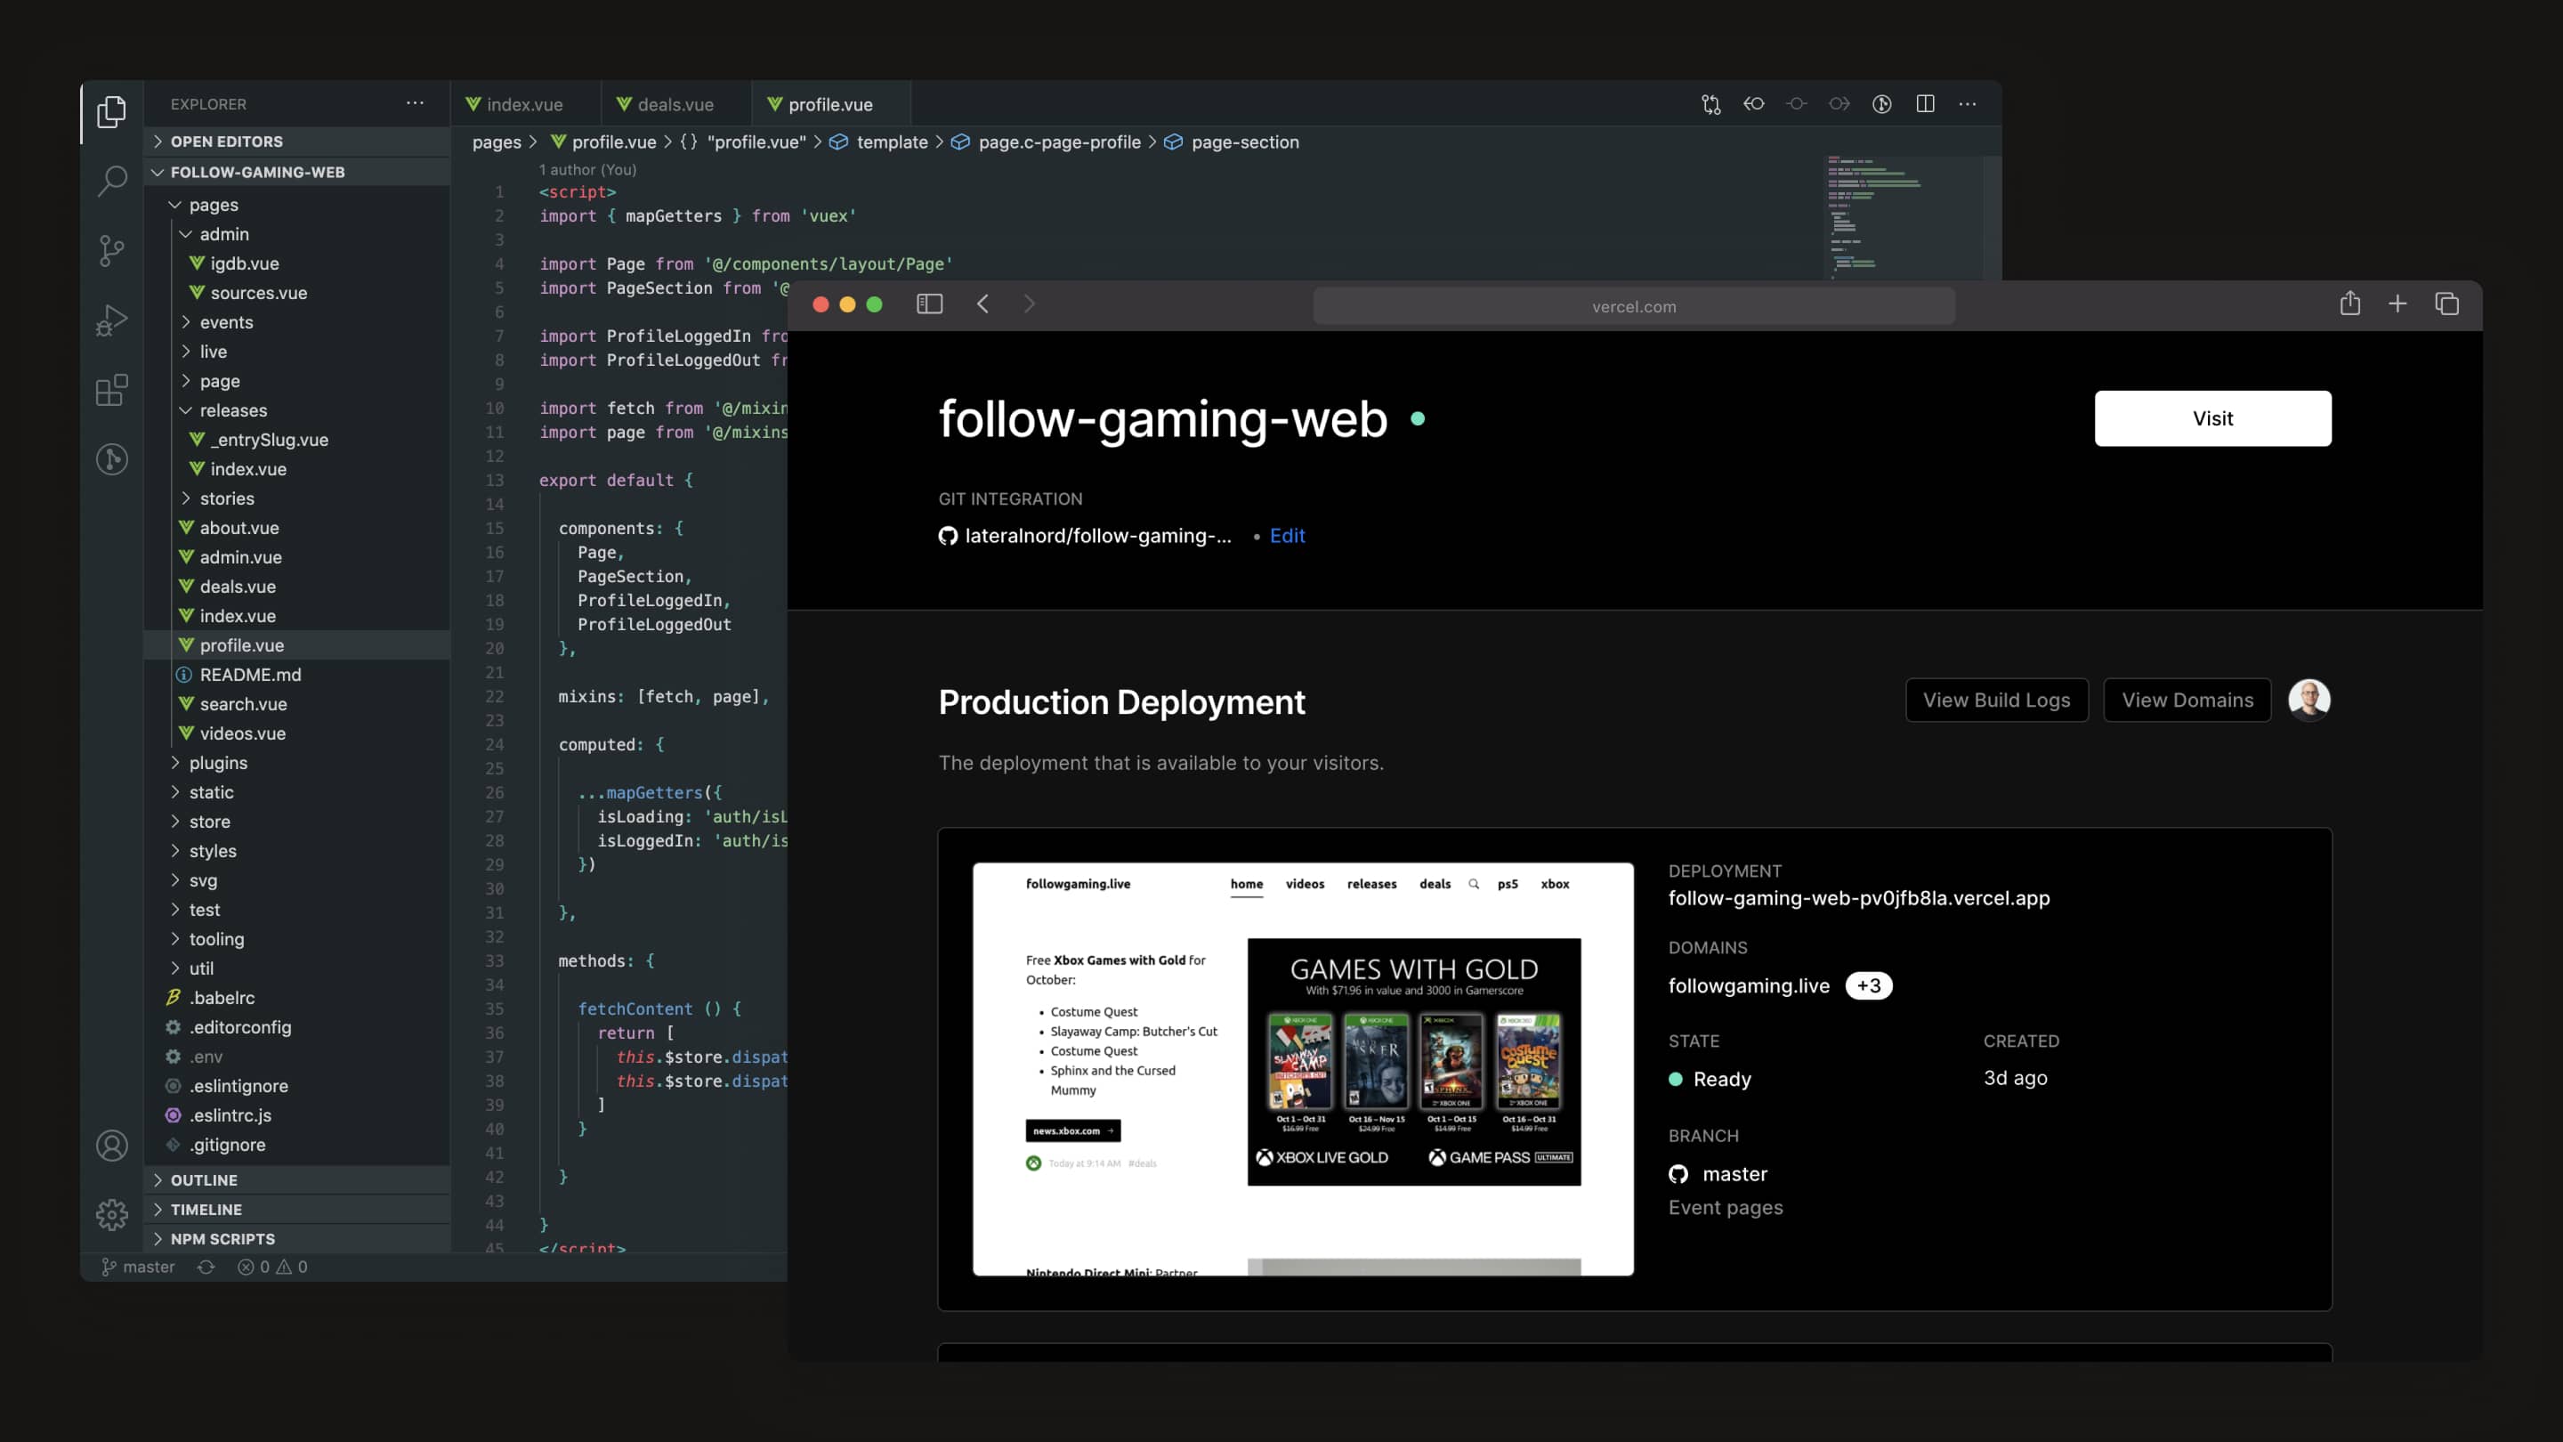Expand the plugins folder
Viewport: 2563px width, 1442px height.
point(298,762)
